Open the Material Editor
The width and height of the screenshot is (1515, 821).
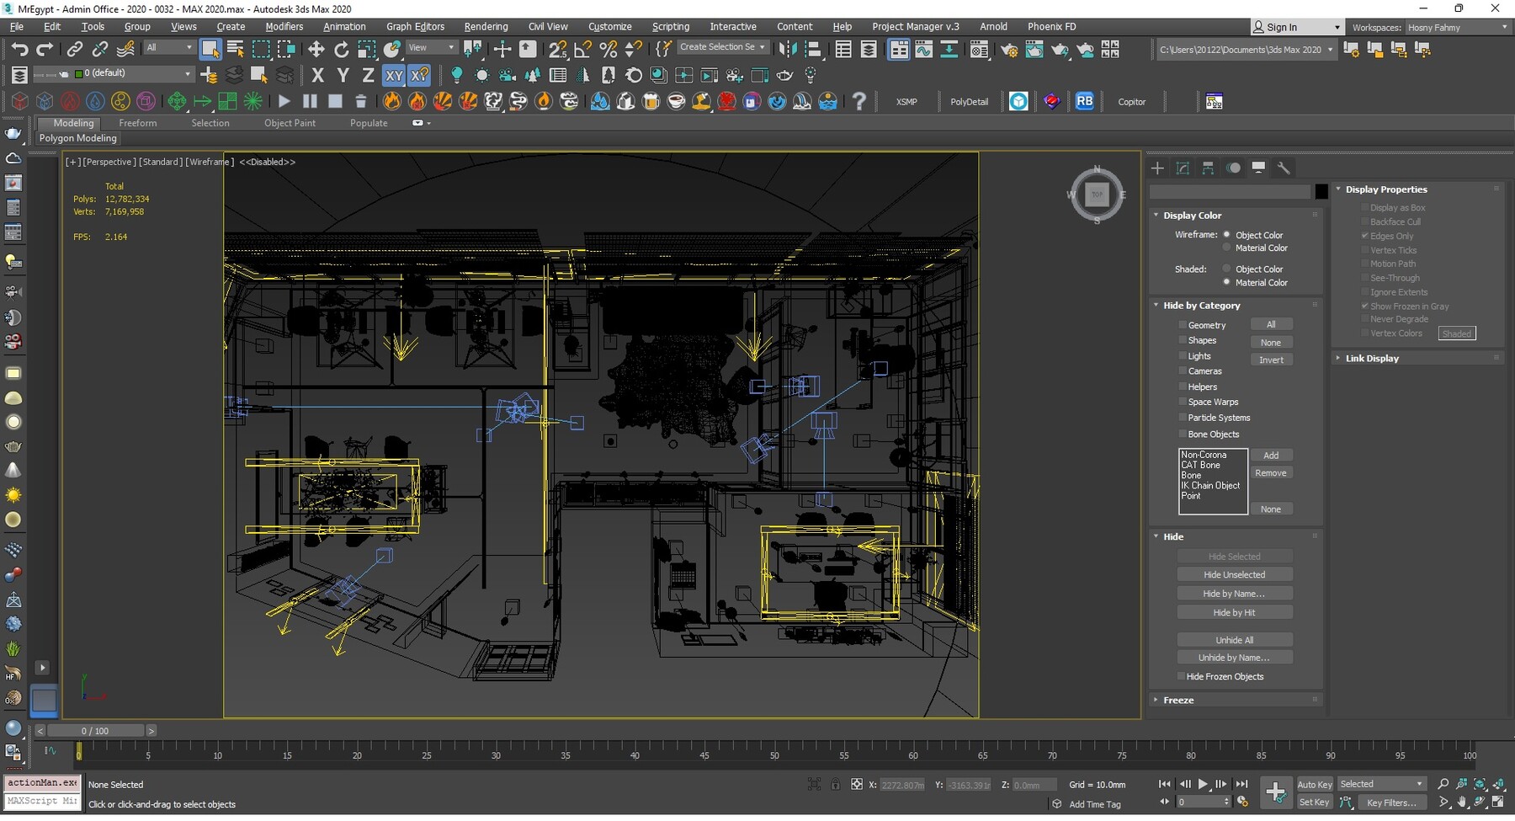click(x=979, y=49)
